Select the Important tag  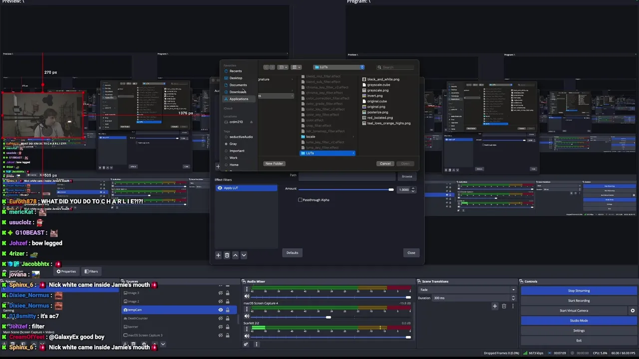(237, 151)
